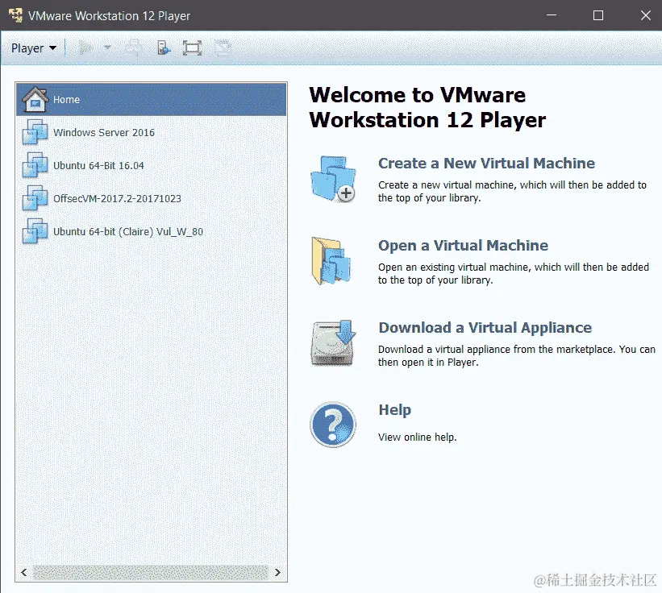Click the Download a Virtual Appliance disk icon
This screenshot has width=662, height=593.
tap(334, 342)
